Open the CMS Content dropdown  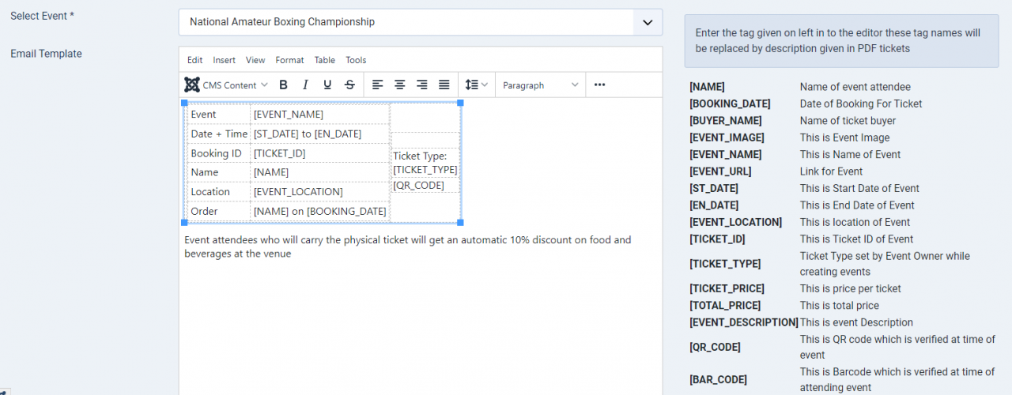point(227,85)
